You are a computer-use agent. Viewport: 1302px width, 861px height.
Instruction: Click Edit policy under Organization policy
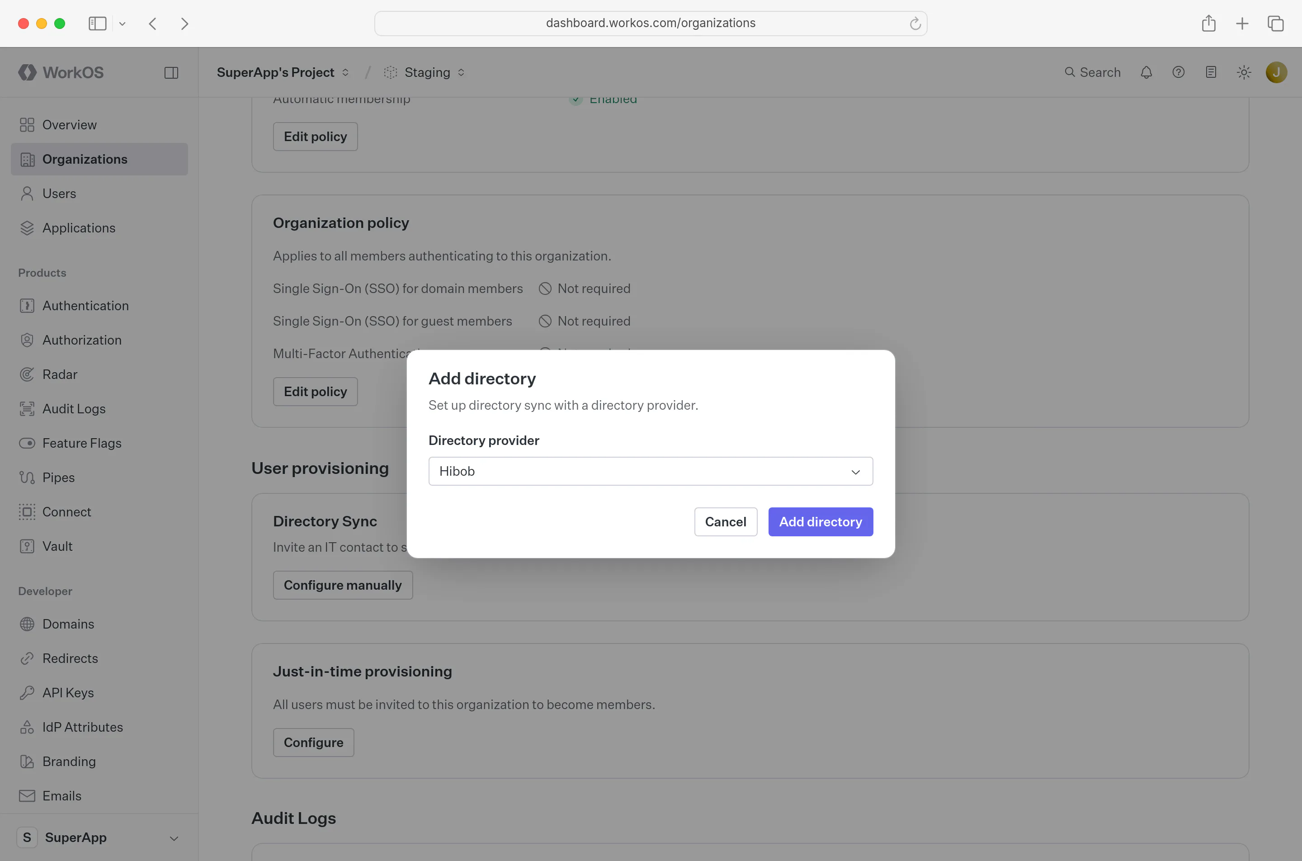316,392
